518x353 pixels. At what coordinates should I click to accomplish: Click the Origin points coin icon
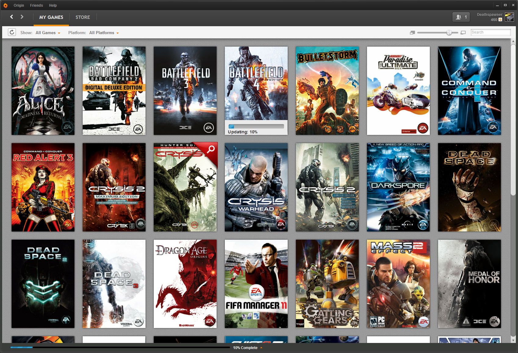pyautogui.click(x=500, y=19)
